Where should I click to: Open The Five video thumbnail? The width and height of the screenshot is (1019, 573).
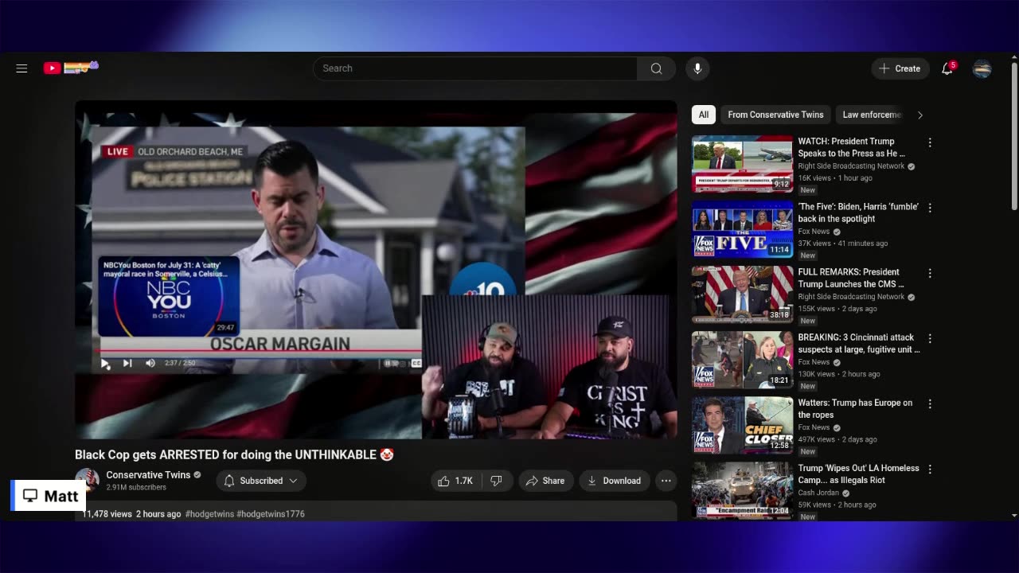click(742, 229)
